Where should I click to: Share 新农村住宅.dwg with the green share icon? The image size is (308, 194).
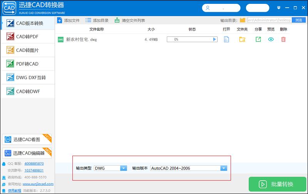258,39
